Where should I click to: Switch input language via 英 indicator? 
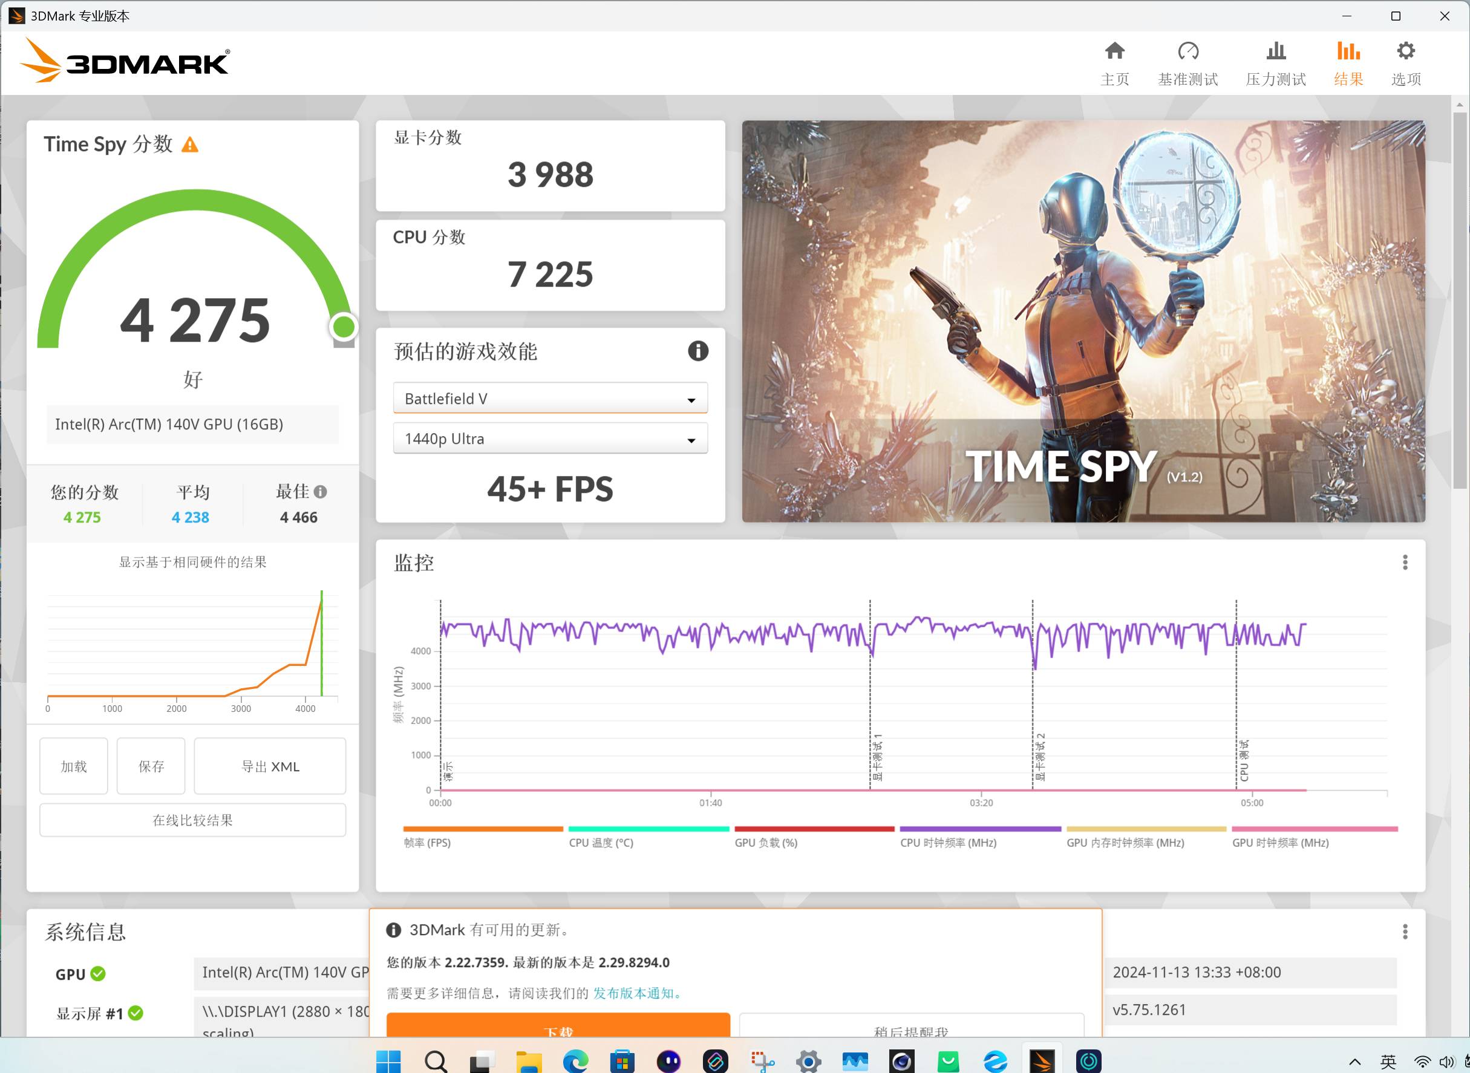pyautogui.click(x=1388, y=1063)
